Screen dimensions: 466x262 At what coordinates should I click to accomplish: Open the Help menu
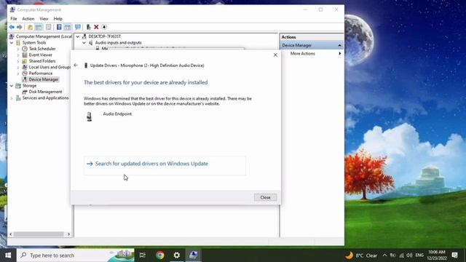58,18
